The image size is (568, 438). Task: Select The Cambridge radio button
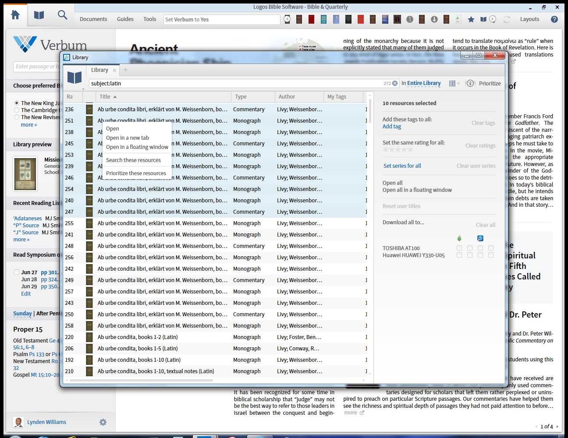(17, 110)
